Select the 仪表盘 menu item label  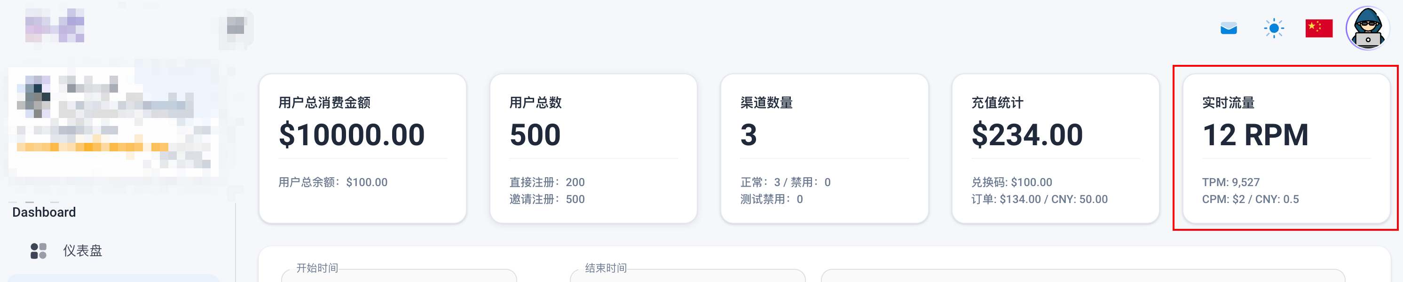pos(82,251)
